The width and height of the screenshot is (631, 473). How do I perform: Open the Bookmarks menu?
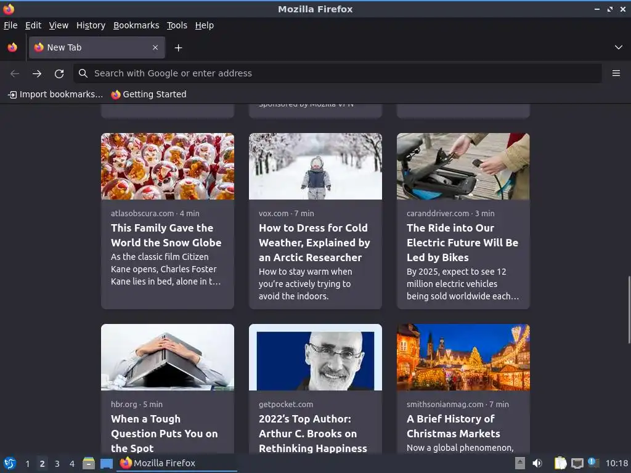point(136,25)
